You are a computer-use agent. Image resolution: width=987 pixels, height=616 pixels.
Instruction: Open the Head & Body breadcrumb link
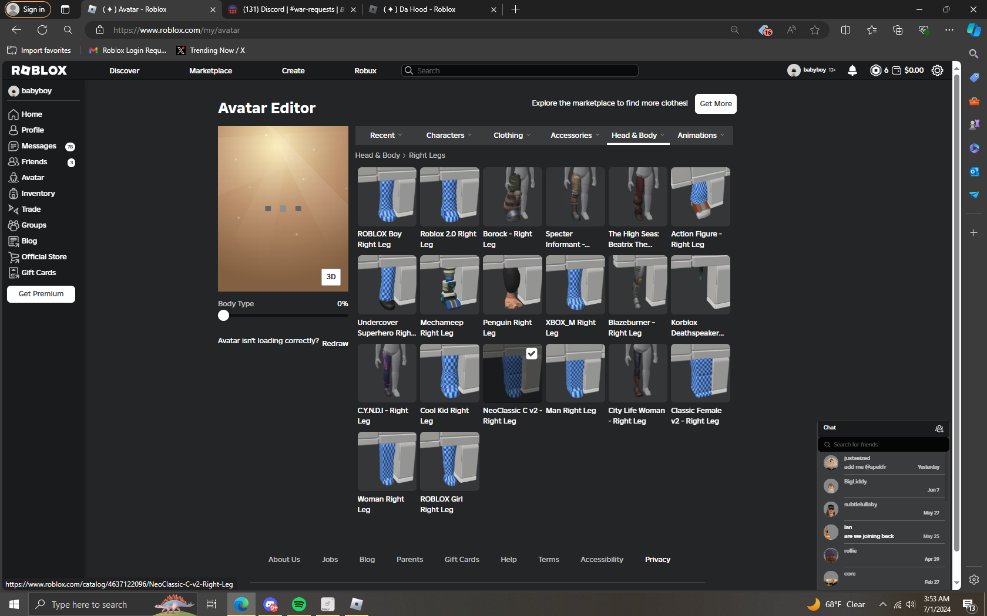coord(377,155)
